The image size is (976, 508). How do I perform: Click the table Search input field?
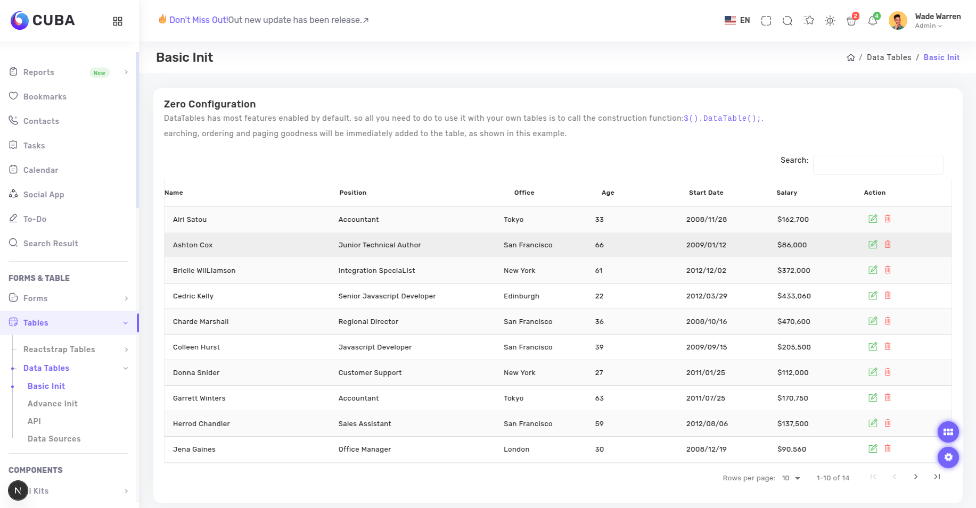click(x=877, y=165)
